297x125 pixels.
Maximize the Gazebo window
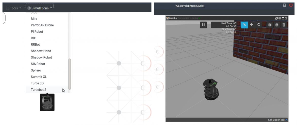(283, 18)
